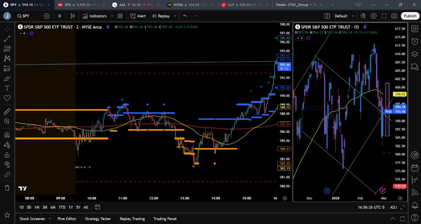
Task: Expand the Replay options chevron
Action: coord(175,16)
